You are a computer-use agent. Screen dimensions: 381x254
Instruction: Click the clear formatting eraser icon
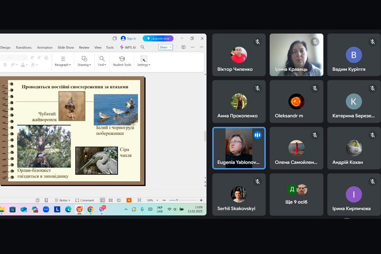pyautogui.click(x=46, y=58)
